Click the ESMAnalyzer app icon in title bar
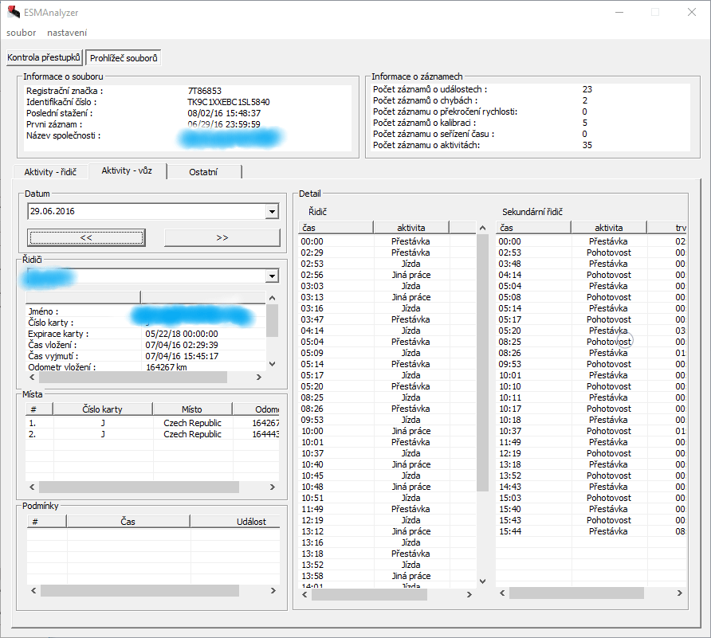This screenshot has height=638, width=711. (x=13, y=13)
